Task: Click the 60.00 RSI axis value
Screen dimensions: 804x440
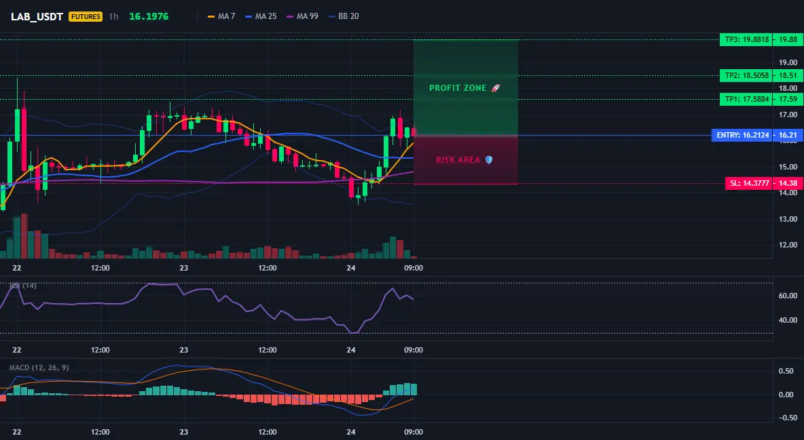Action: [x=788, y=296]
